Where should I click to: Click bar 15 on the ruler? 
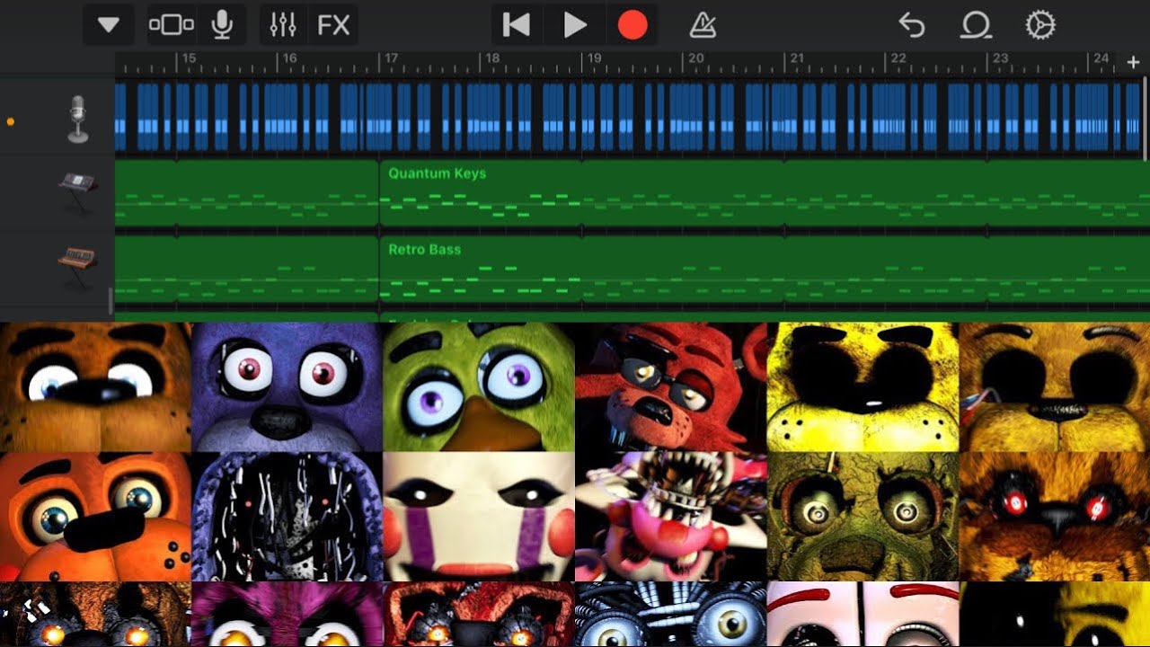pos(189,58)
